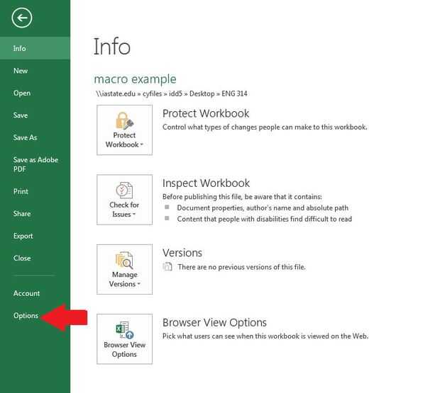Click 'Document properties, author's name and absolute path'
440x393 pixels.
263,208
